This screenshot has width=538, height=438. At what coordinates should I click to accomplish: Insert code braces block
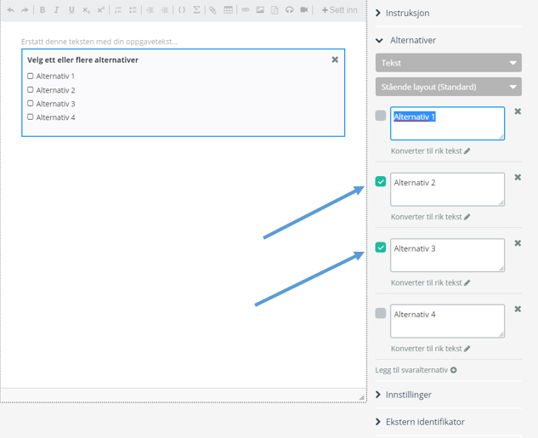[182, 10]
